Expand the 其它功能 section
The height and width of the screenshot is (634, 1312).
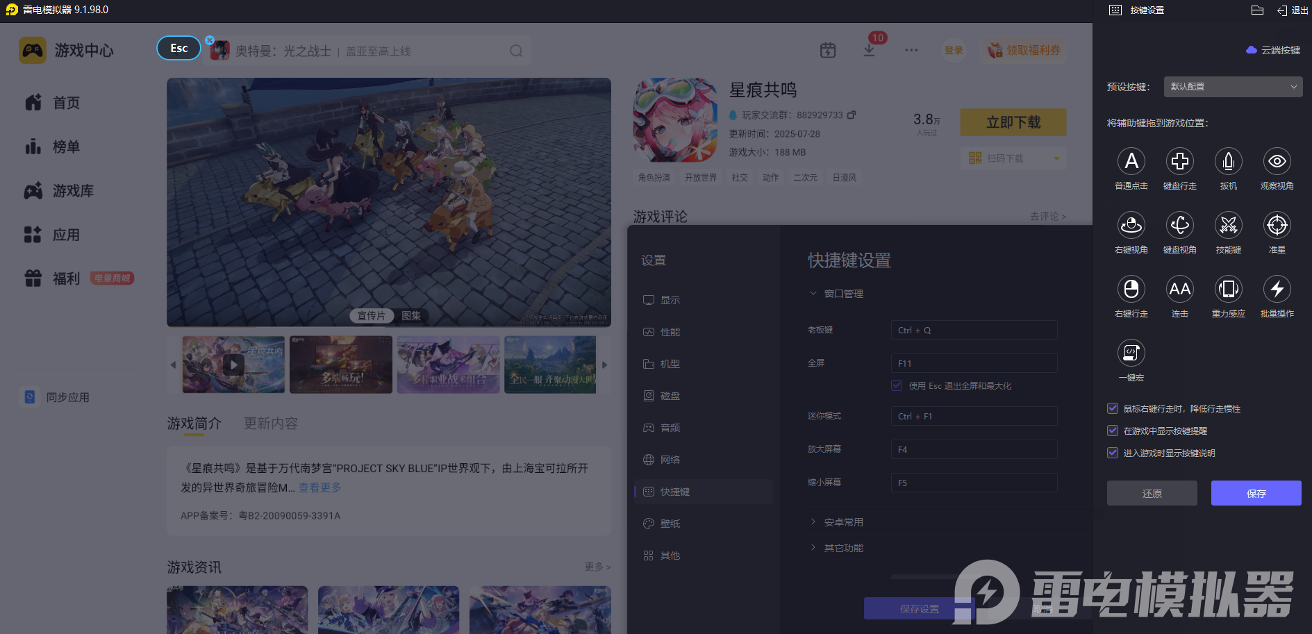[813, 548]
